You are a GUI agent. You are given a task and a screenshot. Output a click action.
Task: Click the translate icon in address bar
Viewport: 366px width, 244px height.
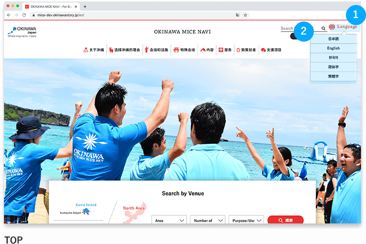point(238,15)
